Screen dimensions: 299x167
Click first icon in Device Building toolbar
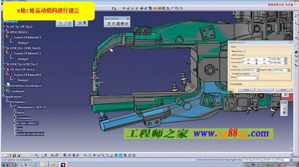[x=109, y=24]
